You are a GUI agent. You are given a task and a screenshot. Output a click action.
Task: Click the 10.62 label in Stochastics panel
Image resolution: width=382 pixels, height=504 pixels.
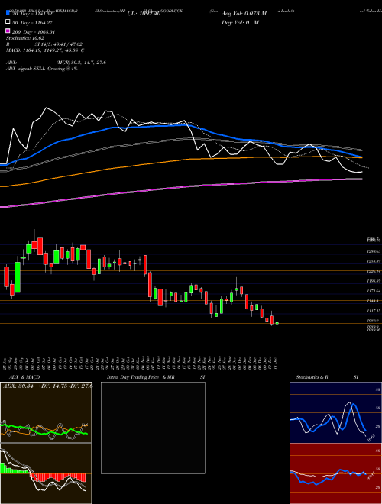pyautogui.click(x=371, y=438)
